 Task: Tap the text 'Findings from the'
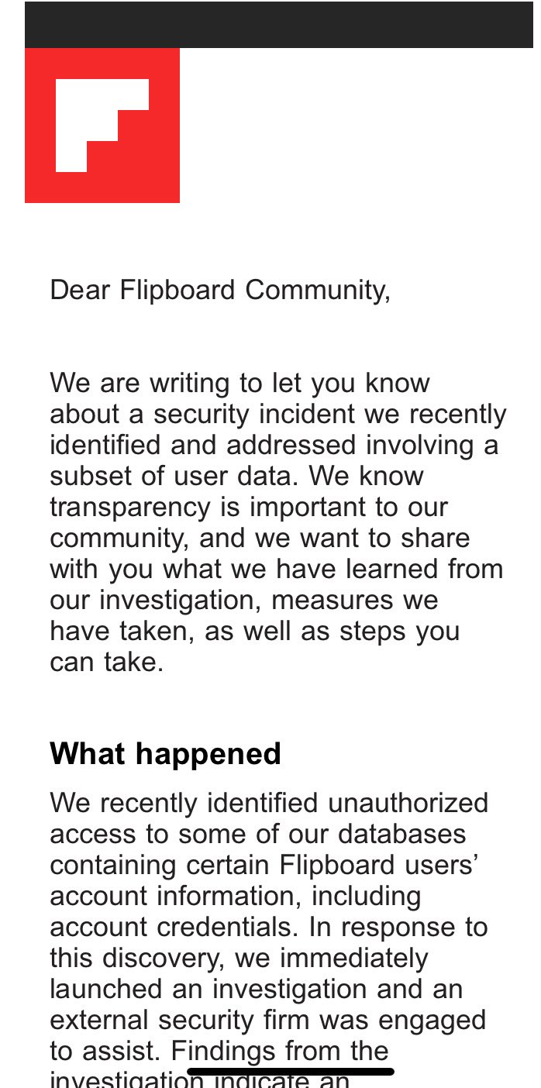point(280,1051)
